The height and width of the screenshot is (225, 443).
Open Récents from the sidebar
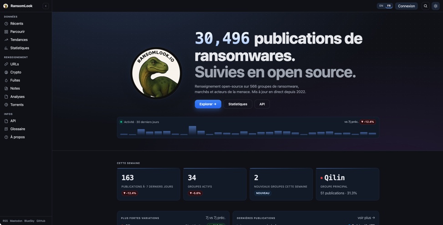pos(16,24)
